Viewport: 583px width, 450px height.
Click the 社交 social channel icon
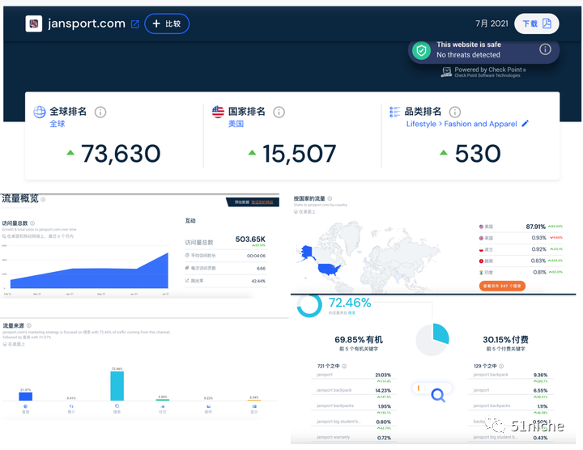(x=163, y=406)
